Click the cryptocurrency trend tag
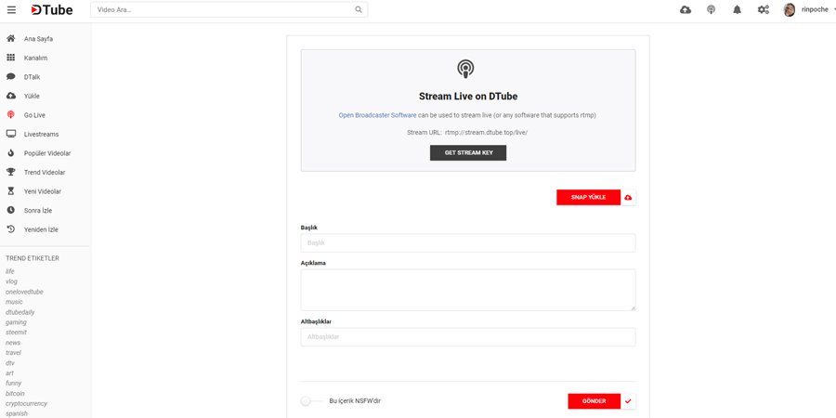Screen dimensions: 836x418 point(27,404)
